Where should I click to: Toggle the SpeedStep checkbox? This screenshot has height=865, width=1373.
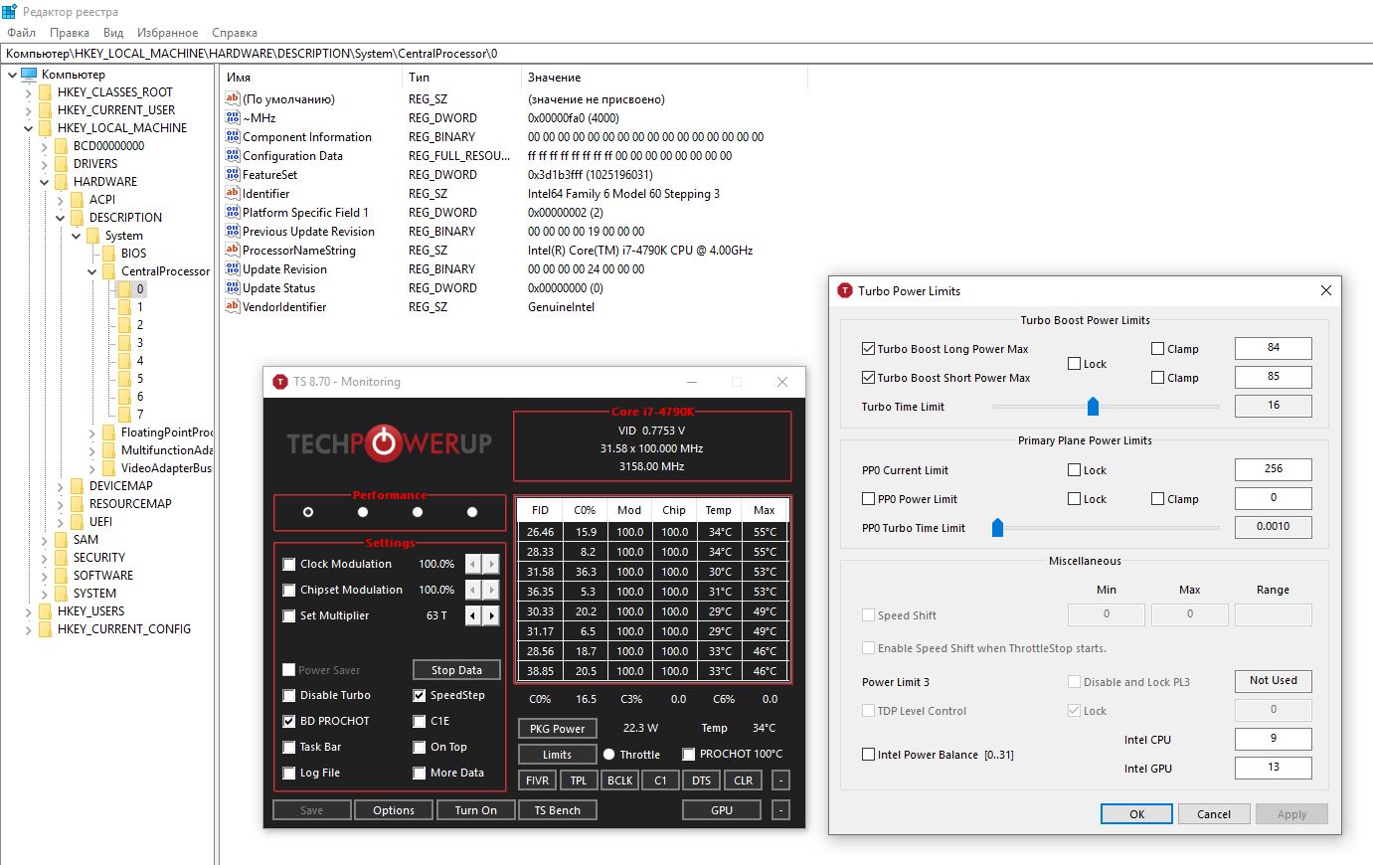(x=420, y=695)
